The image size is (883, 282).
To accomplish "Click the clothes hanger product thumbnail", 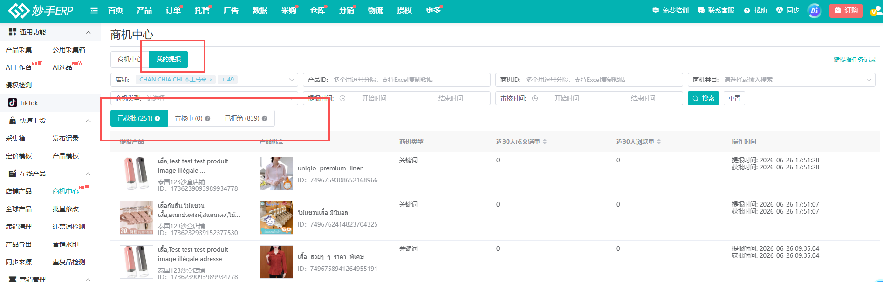I will tap(137, 217).
